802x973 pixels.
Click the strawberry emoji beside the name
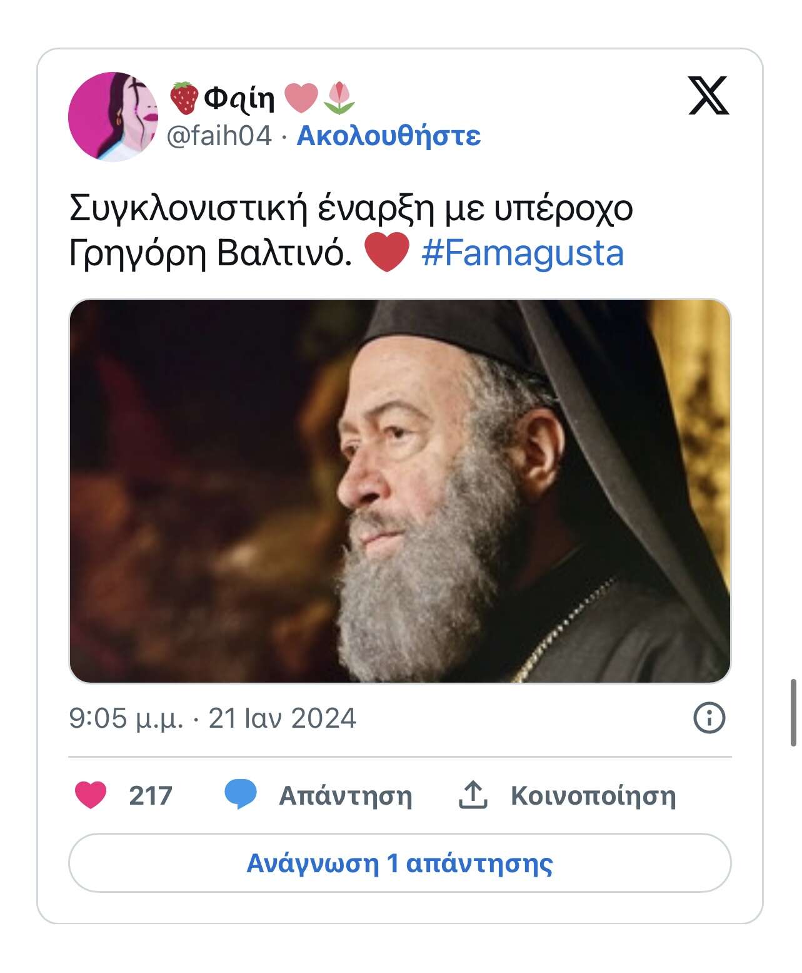(x=184, y=98)
